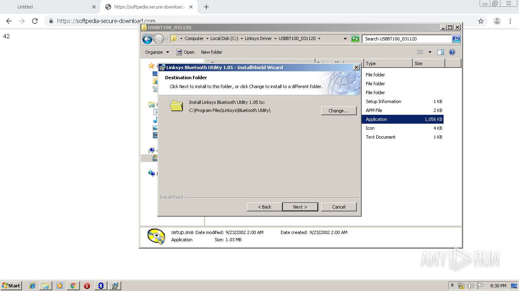Image resolution: width=519 pixels, height=291 pixels.
Task: Launch Internet Explorer from taskbar
Action: click(32, 286)
